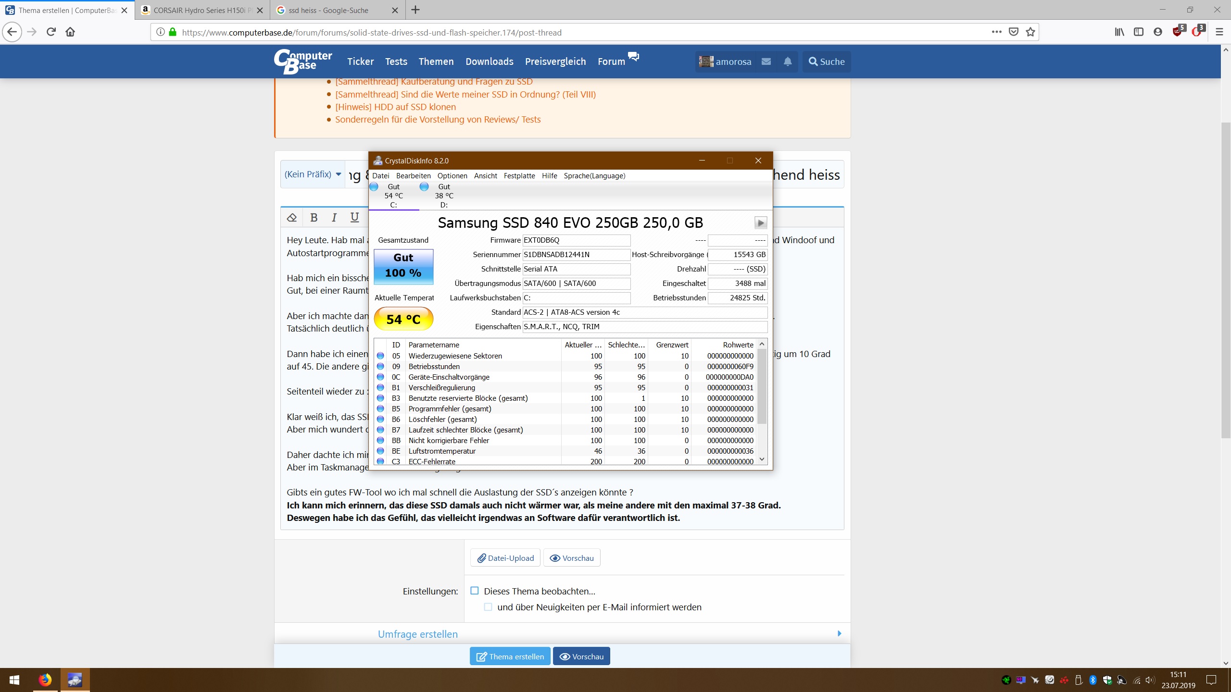Screen dimensions: 1231x692
Task: Click the eraser remove-formatting icon
Action: pos(292,218)
